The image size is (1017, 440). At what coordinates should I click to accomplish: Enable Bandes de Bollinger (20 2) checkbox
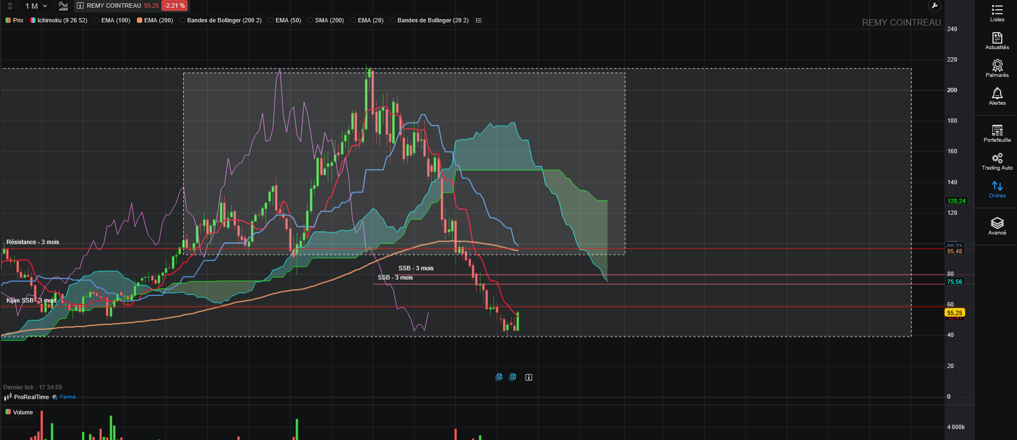pyautogui.click(x=393, y=21)
